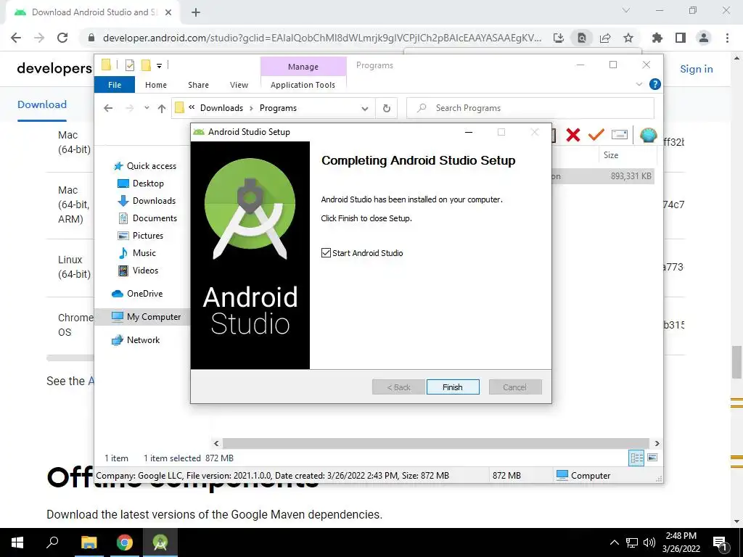Open Windows Start menu
This screenshot has width=743, height=557.
point(17,542)
